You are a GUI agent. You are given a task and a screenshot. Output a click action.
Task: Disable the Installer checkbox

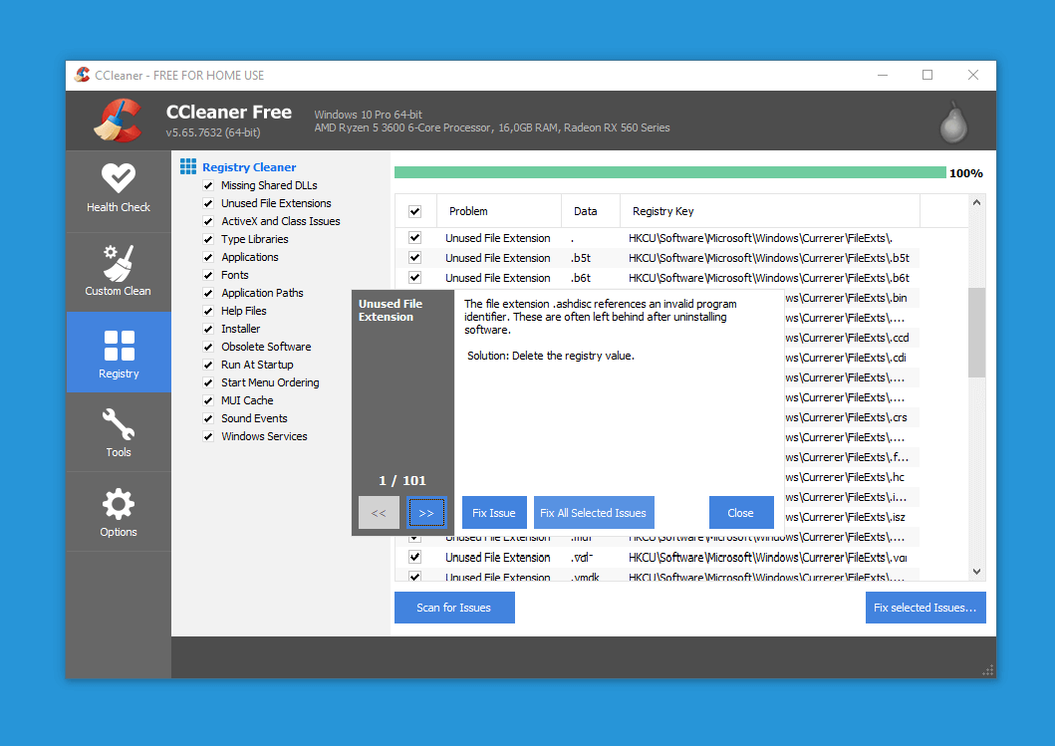[208, 329]
